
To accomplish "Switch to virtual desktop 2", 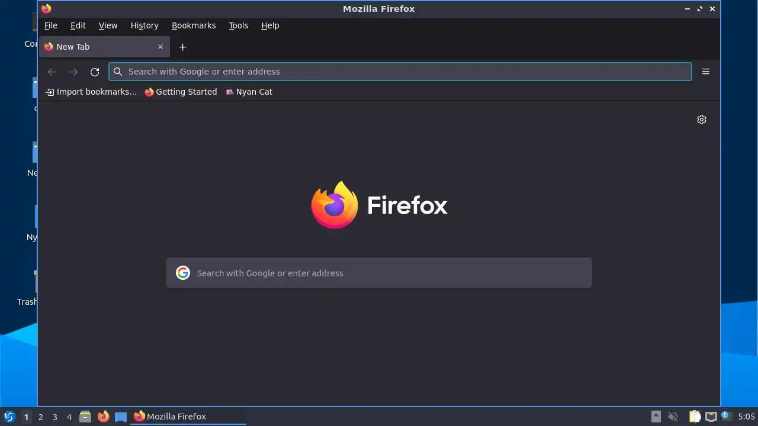I will tap(40, 417).
